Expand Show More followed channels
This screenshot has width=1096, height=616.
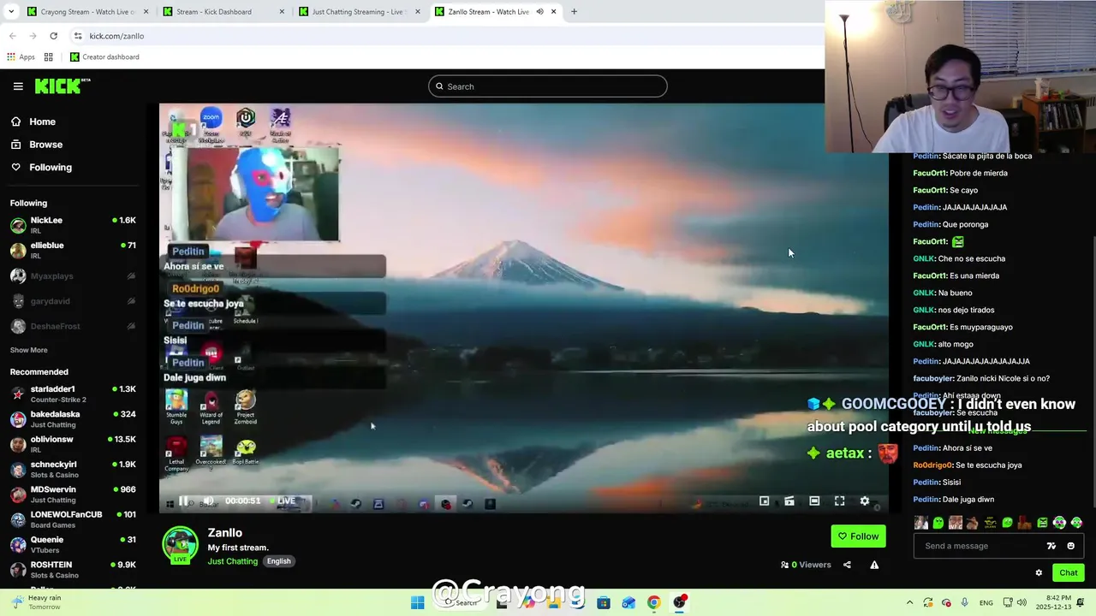click(28, 350)
